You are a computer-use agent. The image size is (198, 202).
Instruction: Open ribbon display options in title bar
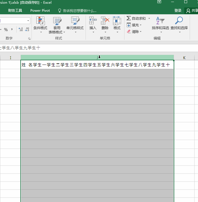coord(159,2)
